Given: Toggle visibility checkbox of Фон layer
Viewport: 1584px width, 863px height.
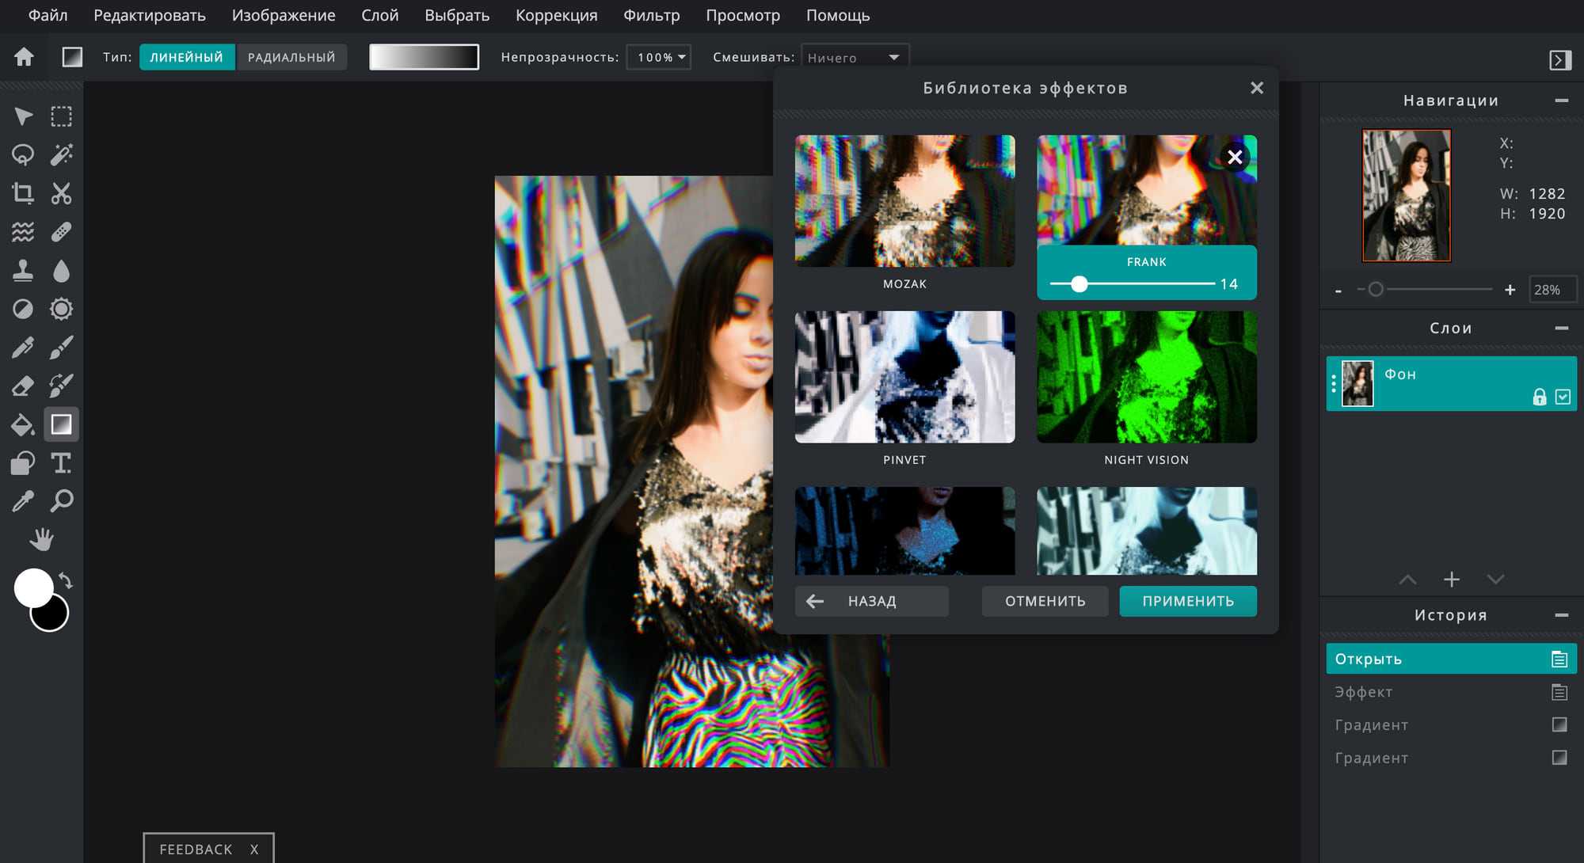Looking at the screenshot, I should (x=1563, y=397).
